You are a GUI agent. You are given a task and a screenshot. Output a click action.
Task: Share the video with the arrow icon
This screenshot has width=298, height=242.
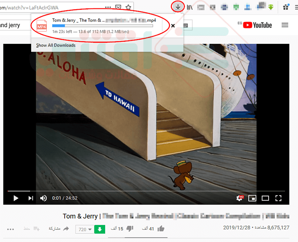tap(66, 228)
